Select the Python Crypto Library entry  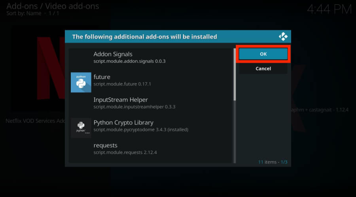(151, 128)
